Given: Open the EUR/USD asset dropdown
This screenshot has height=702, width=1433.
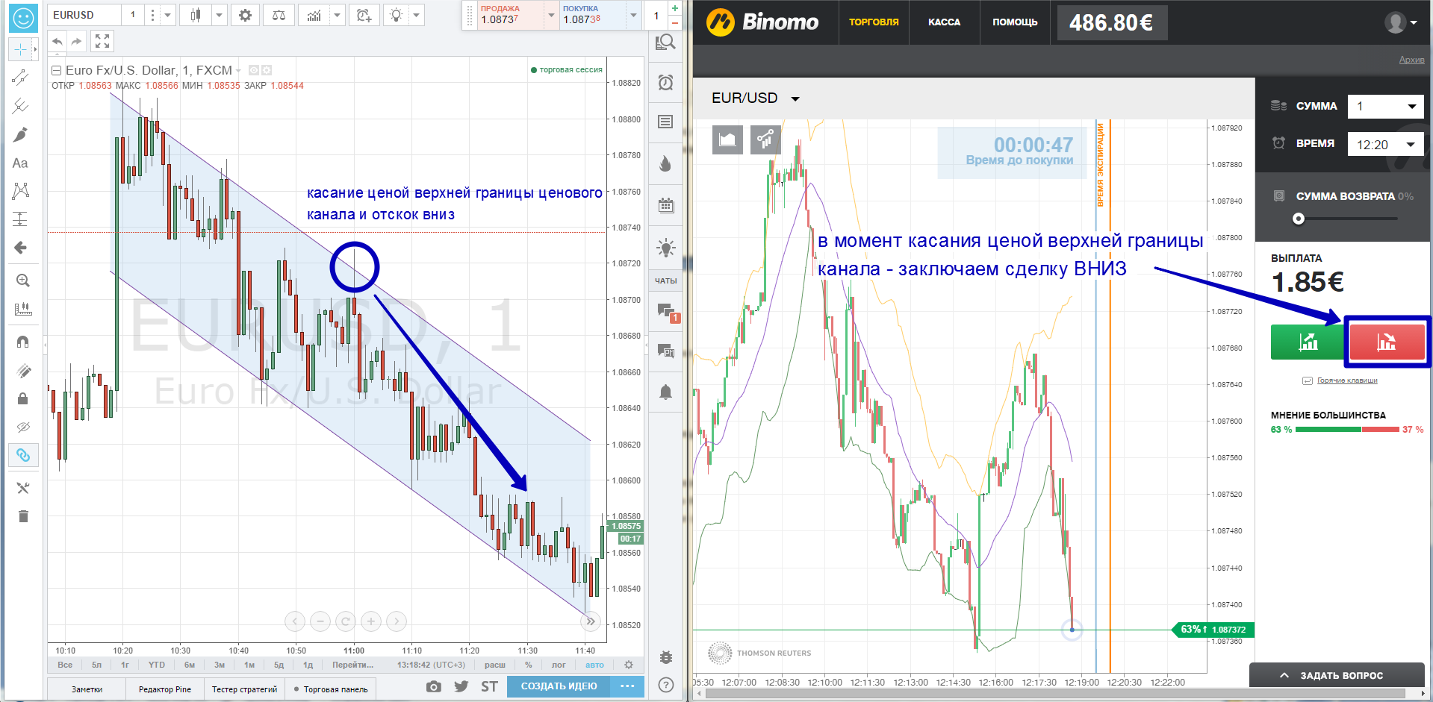Looking at the screenshot, I should point(755,98).
